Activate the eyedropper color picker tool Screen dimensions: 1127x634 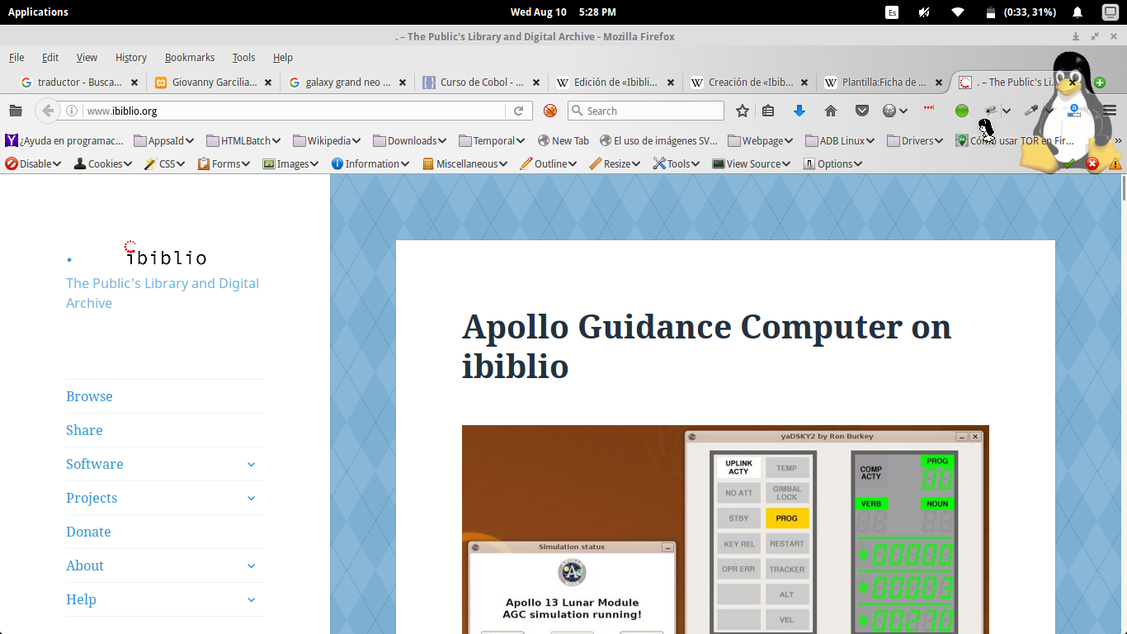[1030, 111]
